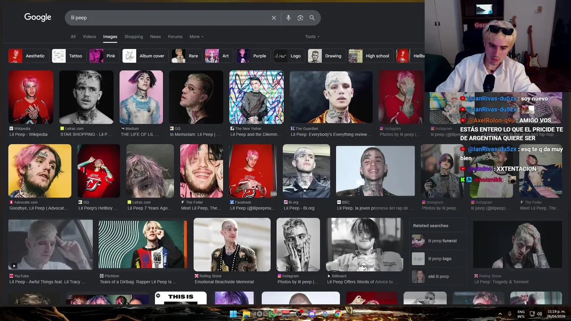Expand the Tools dropdown

(x=312, y=37)
